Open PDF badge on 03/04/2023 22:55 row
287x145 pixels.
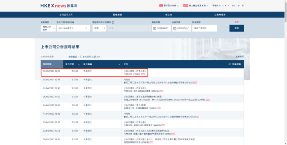click(x=163, y=125)
